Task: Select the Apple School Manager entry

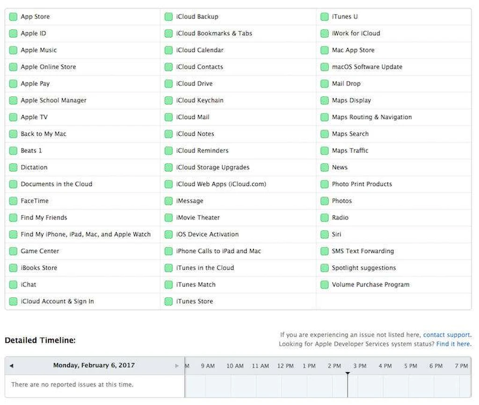Action: [53, 100]
